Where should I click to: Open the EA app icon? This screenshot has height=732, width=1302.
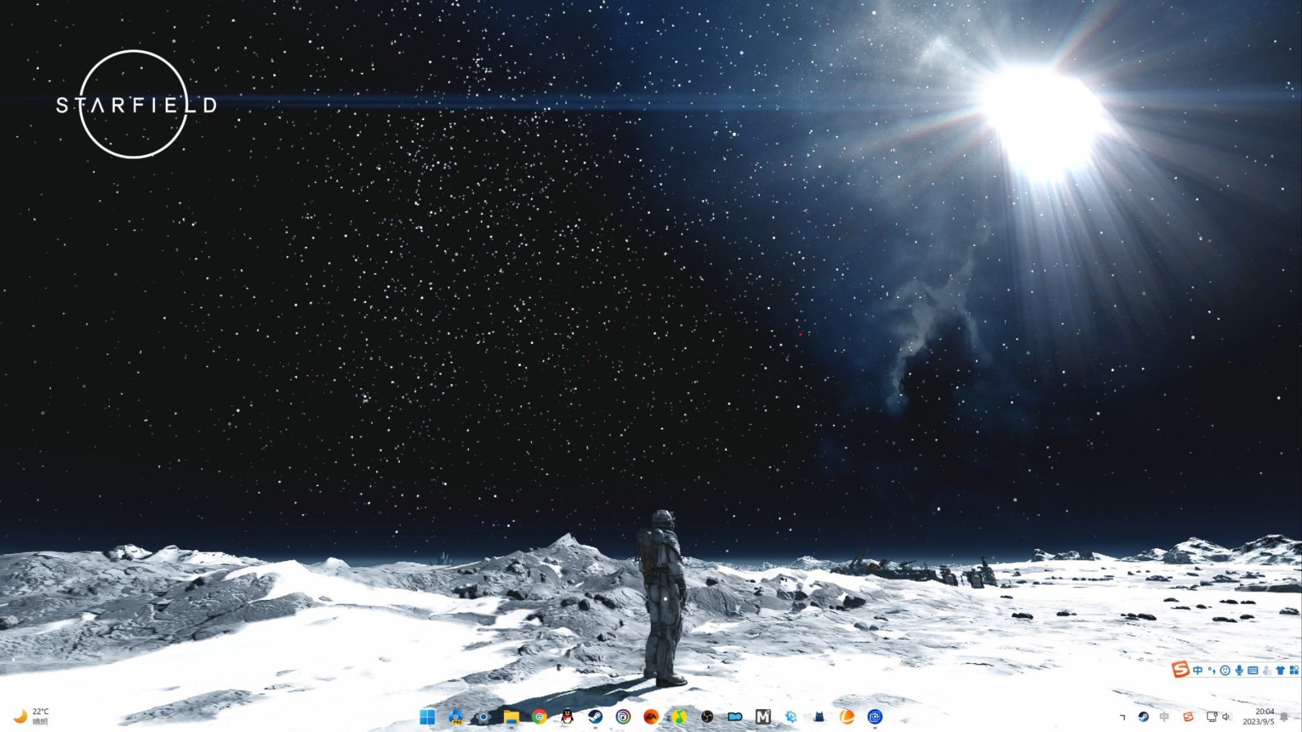pyautogui.click(x=651, y=717)
